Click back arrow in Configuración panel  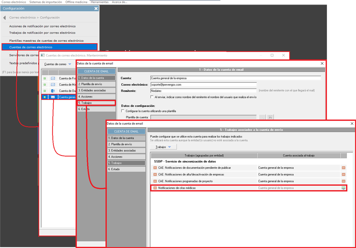(4, 18)
